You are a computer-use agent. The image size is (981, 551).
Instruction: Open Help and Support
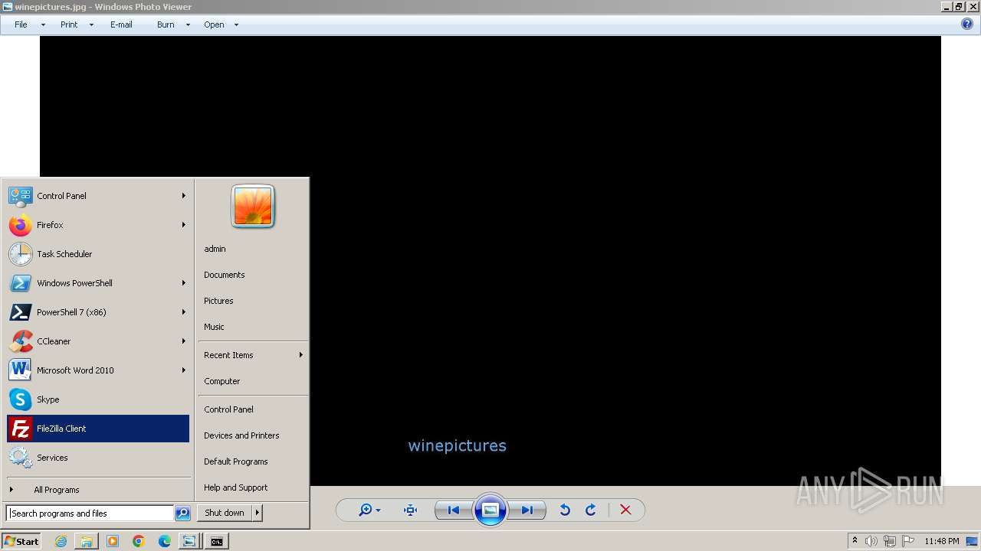[235, 487]
